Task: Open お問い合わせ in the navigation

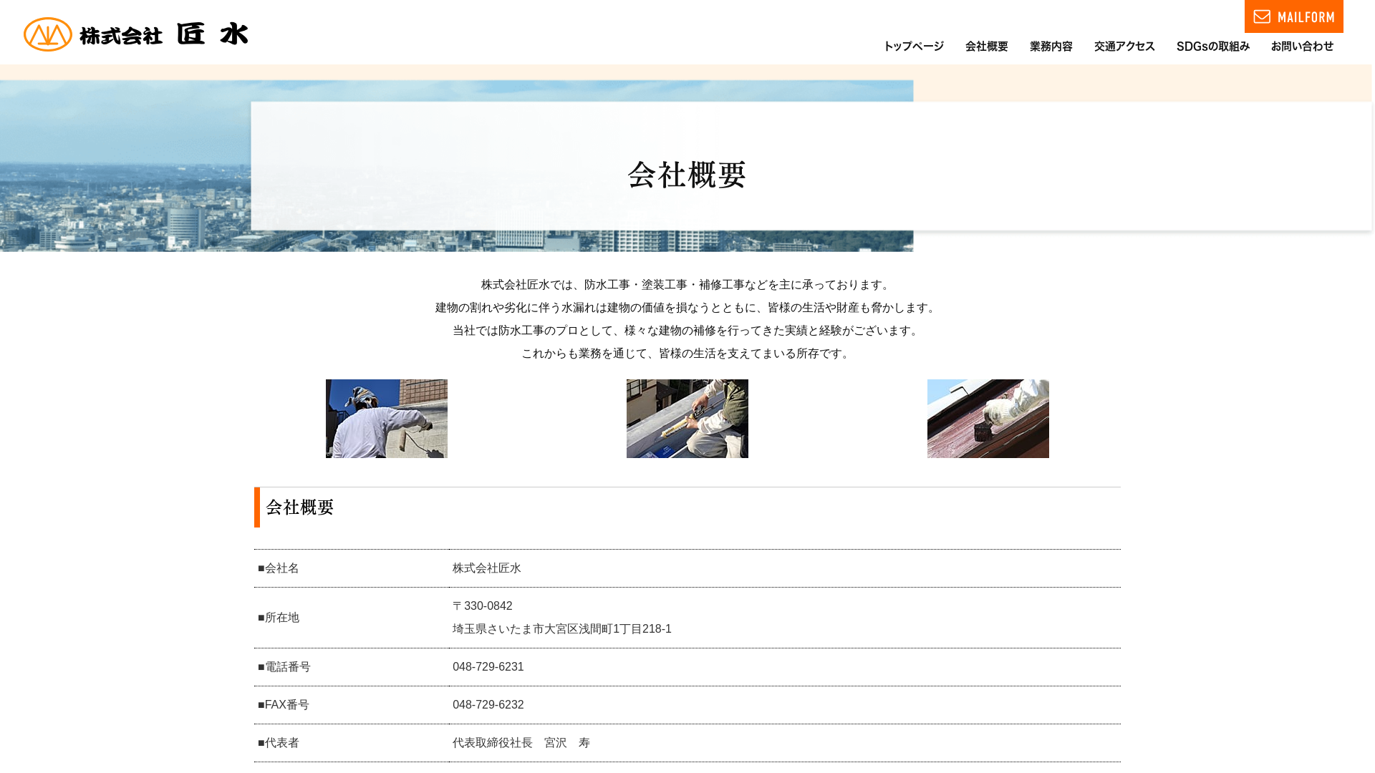Action: (1302, 46)
